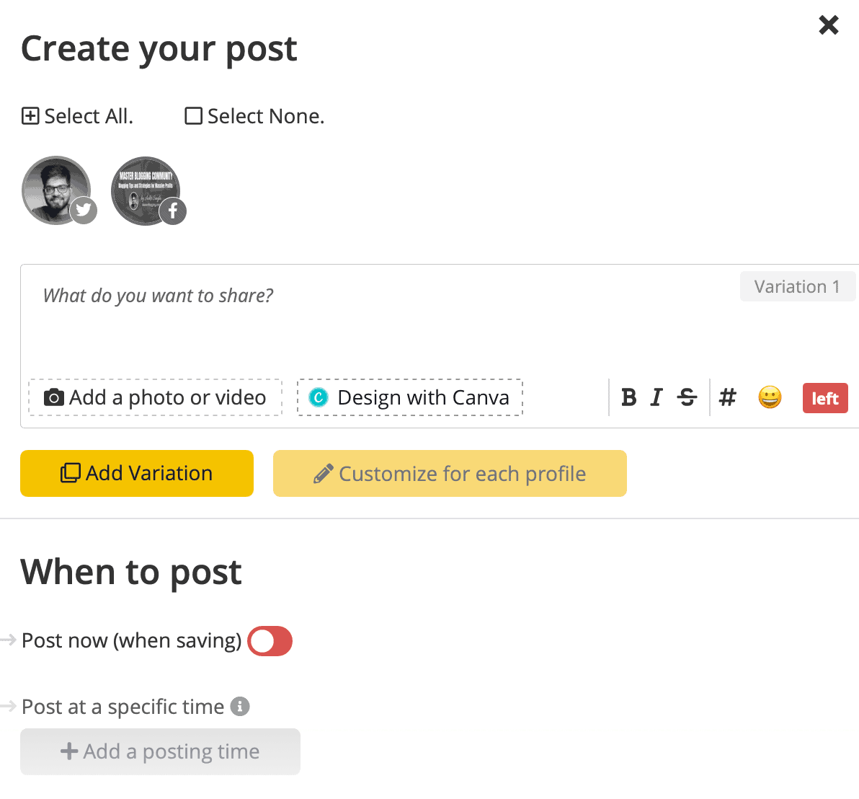Click the Add a photo or video camera icon
The width and height of the screenshot is (859, 799).
coord(54,397)
